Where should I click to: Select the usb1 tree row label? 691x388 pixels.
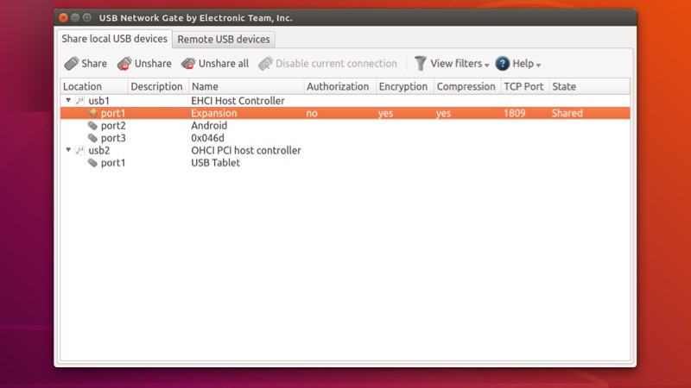(x=98, y=101)
